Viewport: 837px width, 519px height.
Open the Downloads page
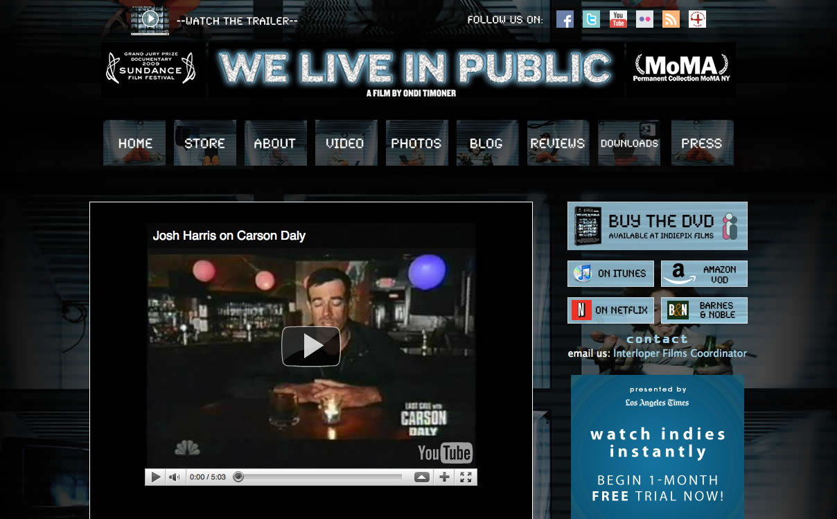tap(629, 143)
